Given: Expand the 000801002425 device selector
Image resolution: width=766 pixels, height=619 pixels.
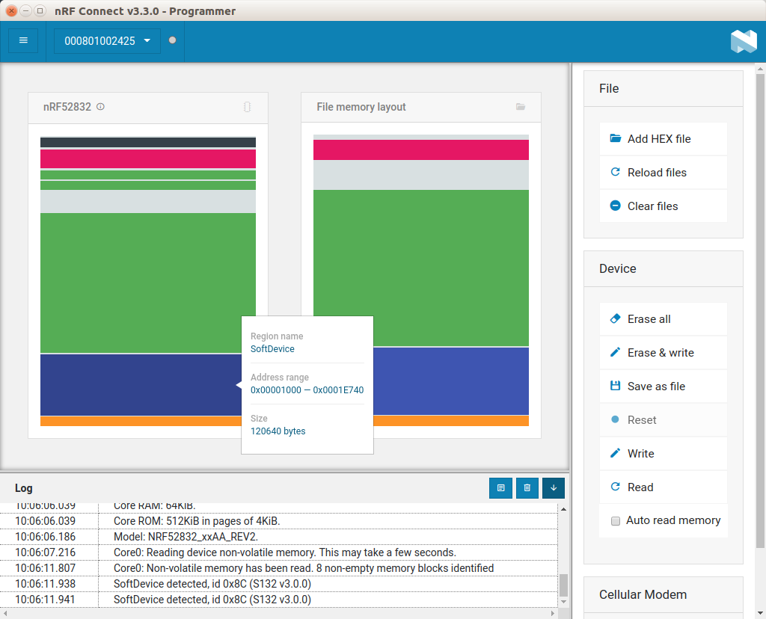Looking at the screenshot, I should click(108, 41).
